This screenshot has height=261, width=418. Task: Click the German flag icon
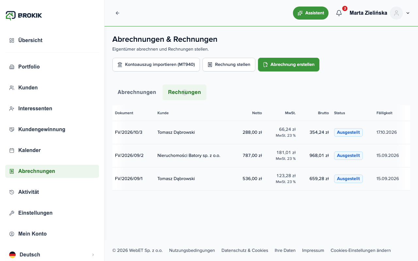coord(12,255)
